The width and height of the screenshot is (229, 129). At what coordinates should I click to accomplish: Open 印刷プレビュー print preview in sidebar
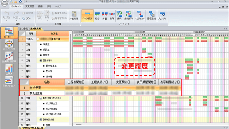9,82
